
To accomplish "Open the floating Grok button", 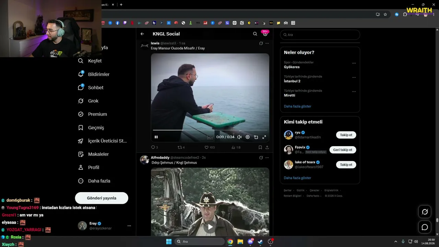I will tap(425, 212).
